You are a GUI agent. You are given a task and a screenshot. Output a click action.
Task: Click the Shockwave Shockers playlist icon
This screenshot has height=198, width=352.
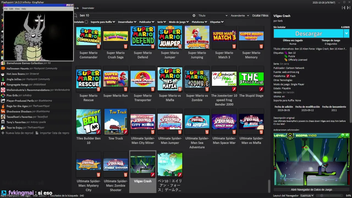(x=3, y=111)
